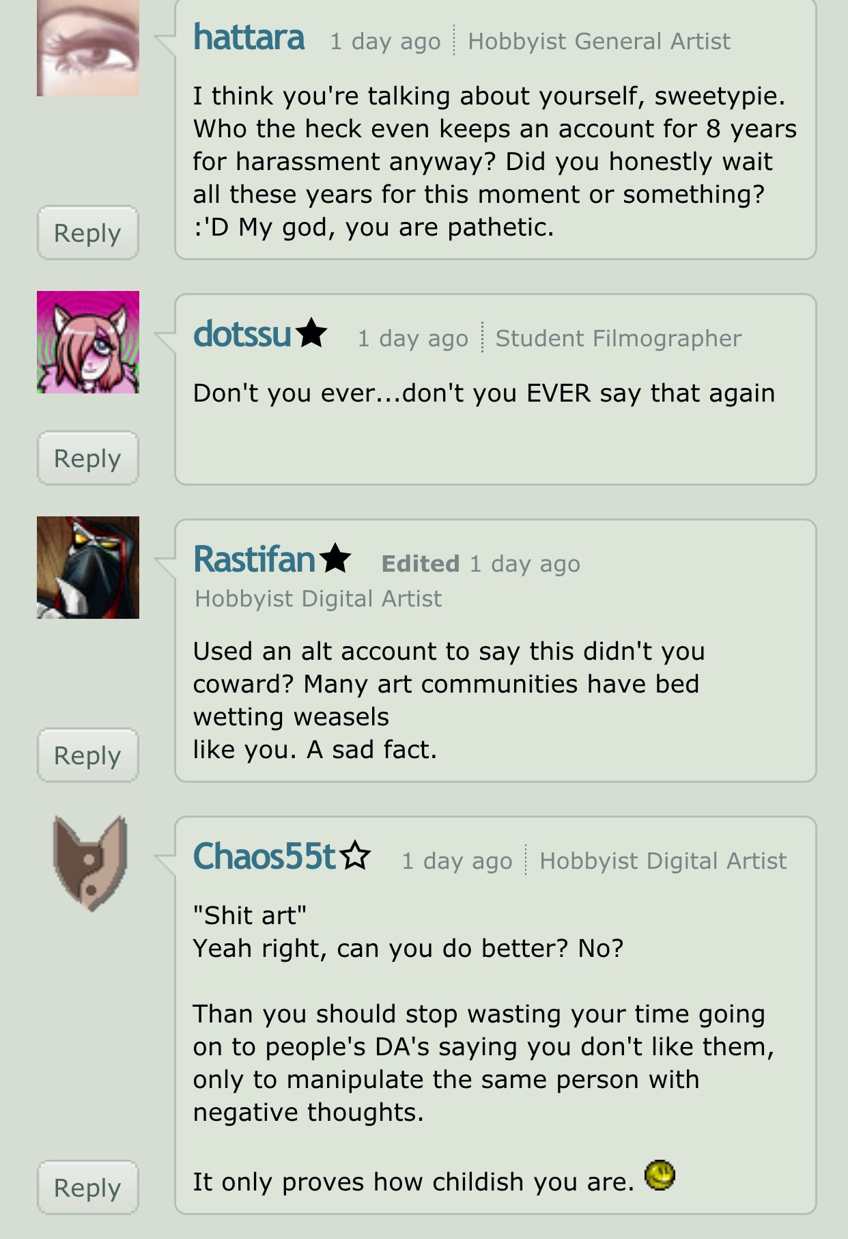Reply to hattara's comment
This screenshot has width=848, height=1239.
coord(88,233)
